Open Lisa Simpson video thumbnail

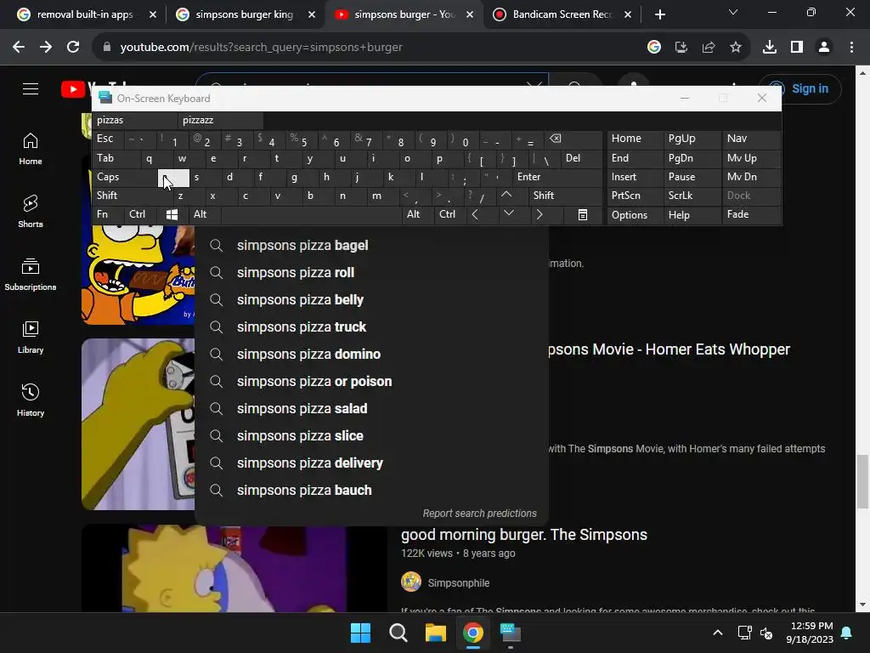pyautogui.click(x=234, y=568)
